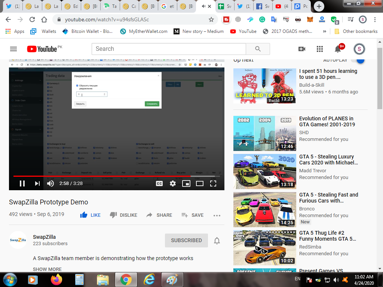The height and width of the screenshot is (287, 383).
Task: Switch to the Facebook tab
Action: pos(263,6)
